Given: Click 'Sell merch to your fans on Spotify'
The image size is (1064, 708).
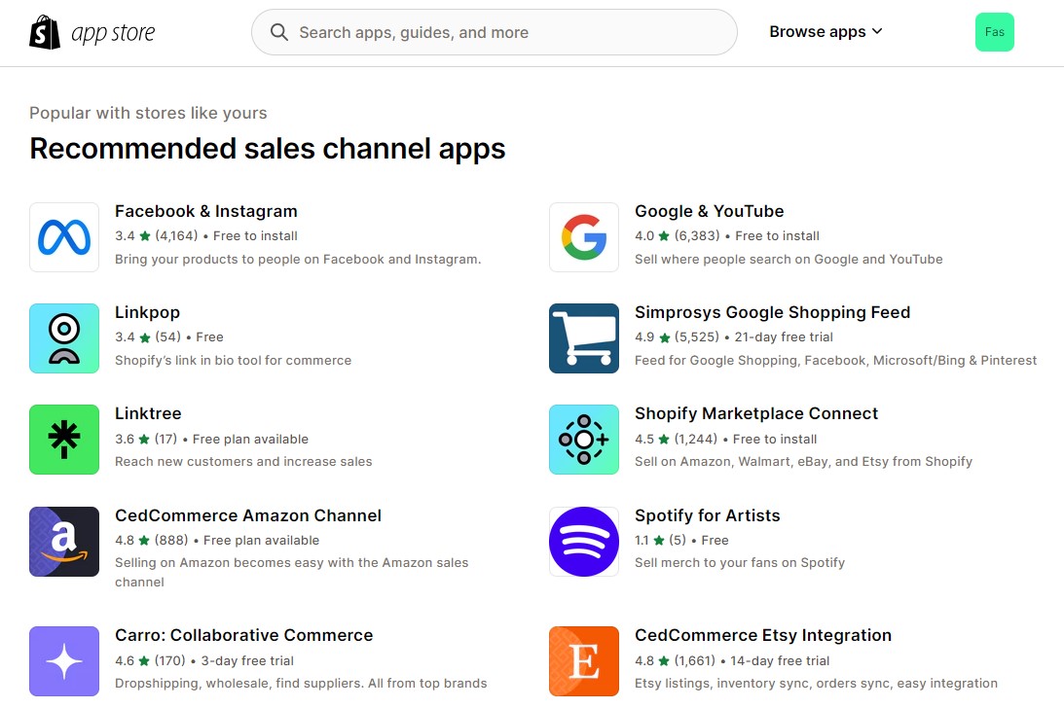Looking at the screenshot, I should point(740,562).
